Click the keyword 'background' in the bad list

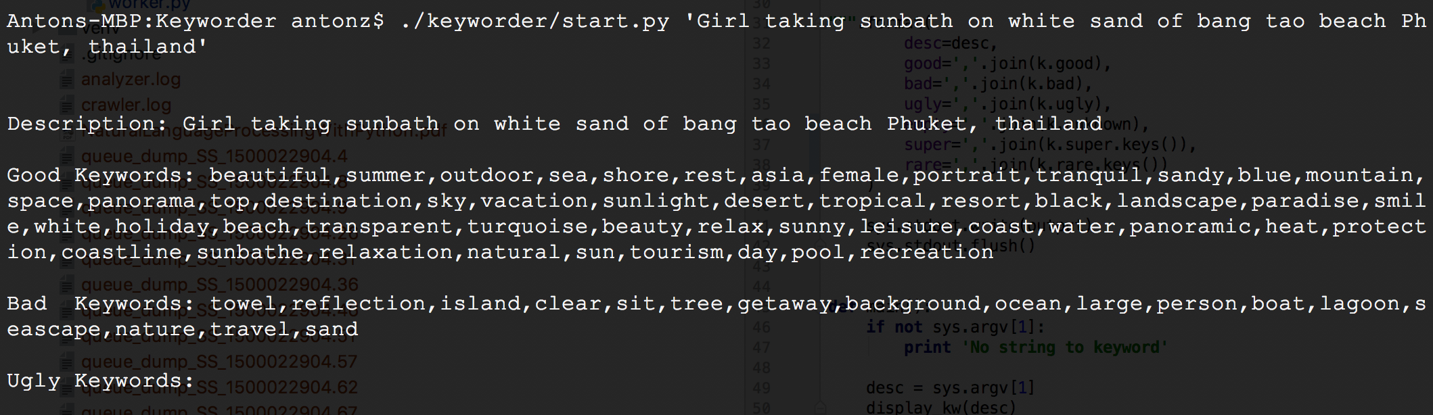coord(913,304)
